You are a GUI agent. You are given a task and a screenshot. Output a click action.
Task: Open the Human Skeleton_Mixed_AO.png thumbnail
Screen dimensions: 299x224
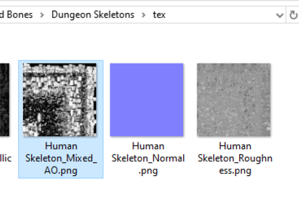[x=60, y=100]
